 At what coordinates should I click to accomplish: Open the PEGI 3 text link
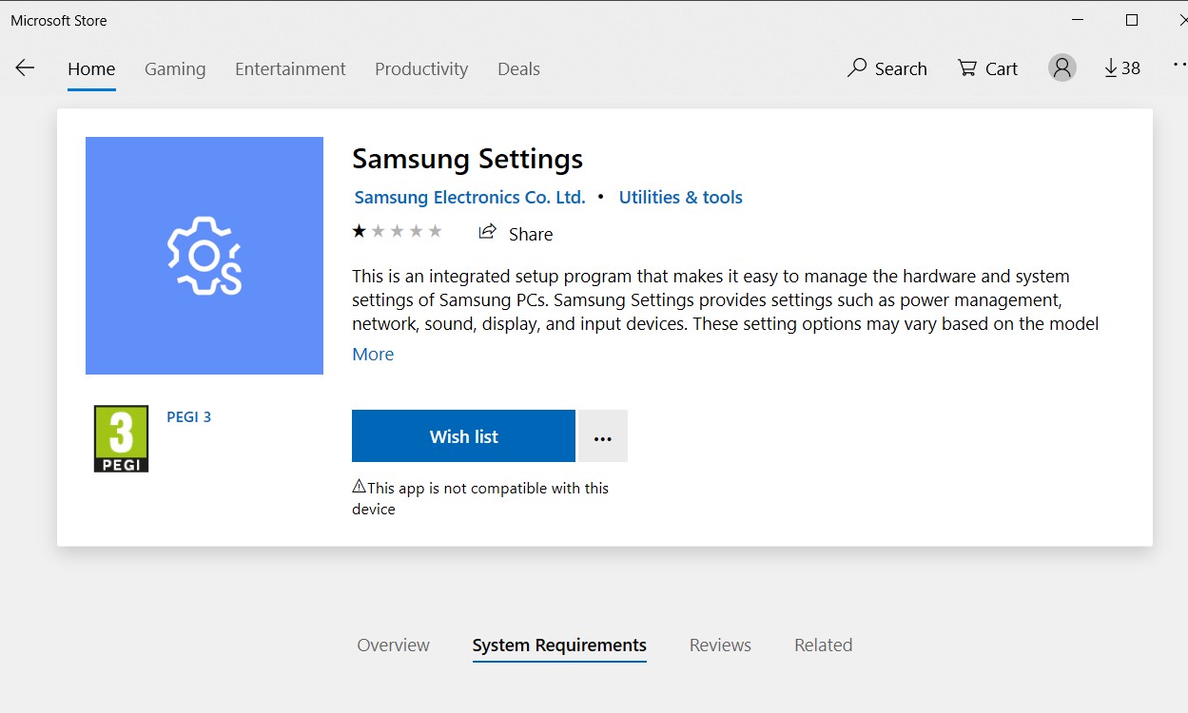(189, 416)
